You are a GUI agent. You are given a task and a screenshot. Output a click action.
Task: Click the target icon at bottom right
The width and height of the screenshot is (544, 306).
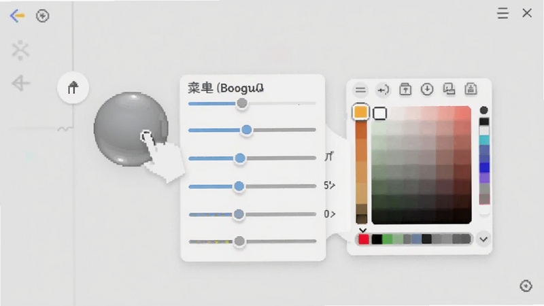point(526,286)
